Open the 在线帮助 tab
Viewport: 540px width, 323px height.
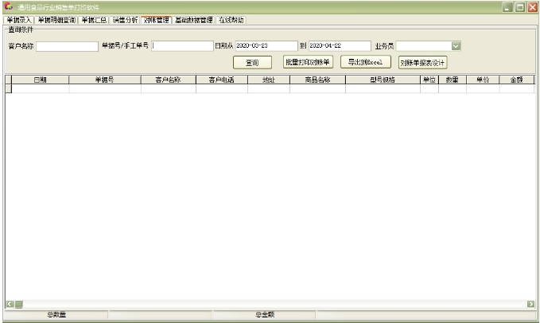pos(231,20)
